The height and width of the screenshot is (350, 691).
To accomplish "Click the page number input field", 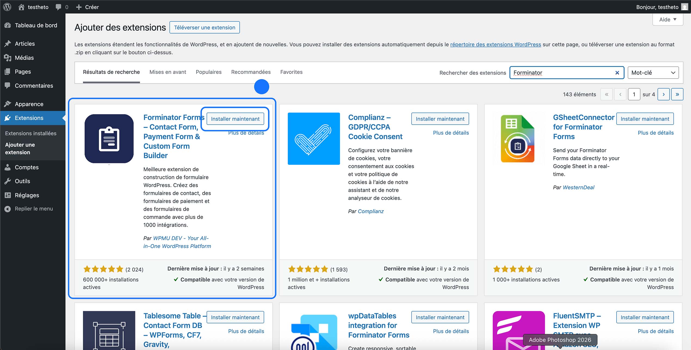I will [x=634, y=94].
